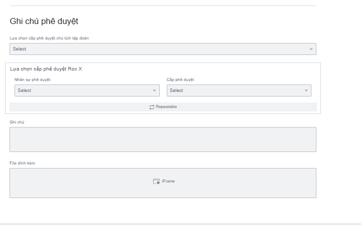Screen dimensions: 361x244
Task: Click chevron arrow in Nhân sự phê duyệt select
Action: tap(154, 90)
